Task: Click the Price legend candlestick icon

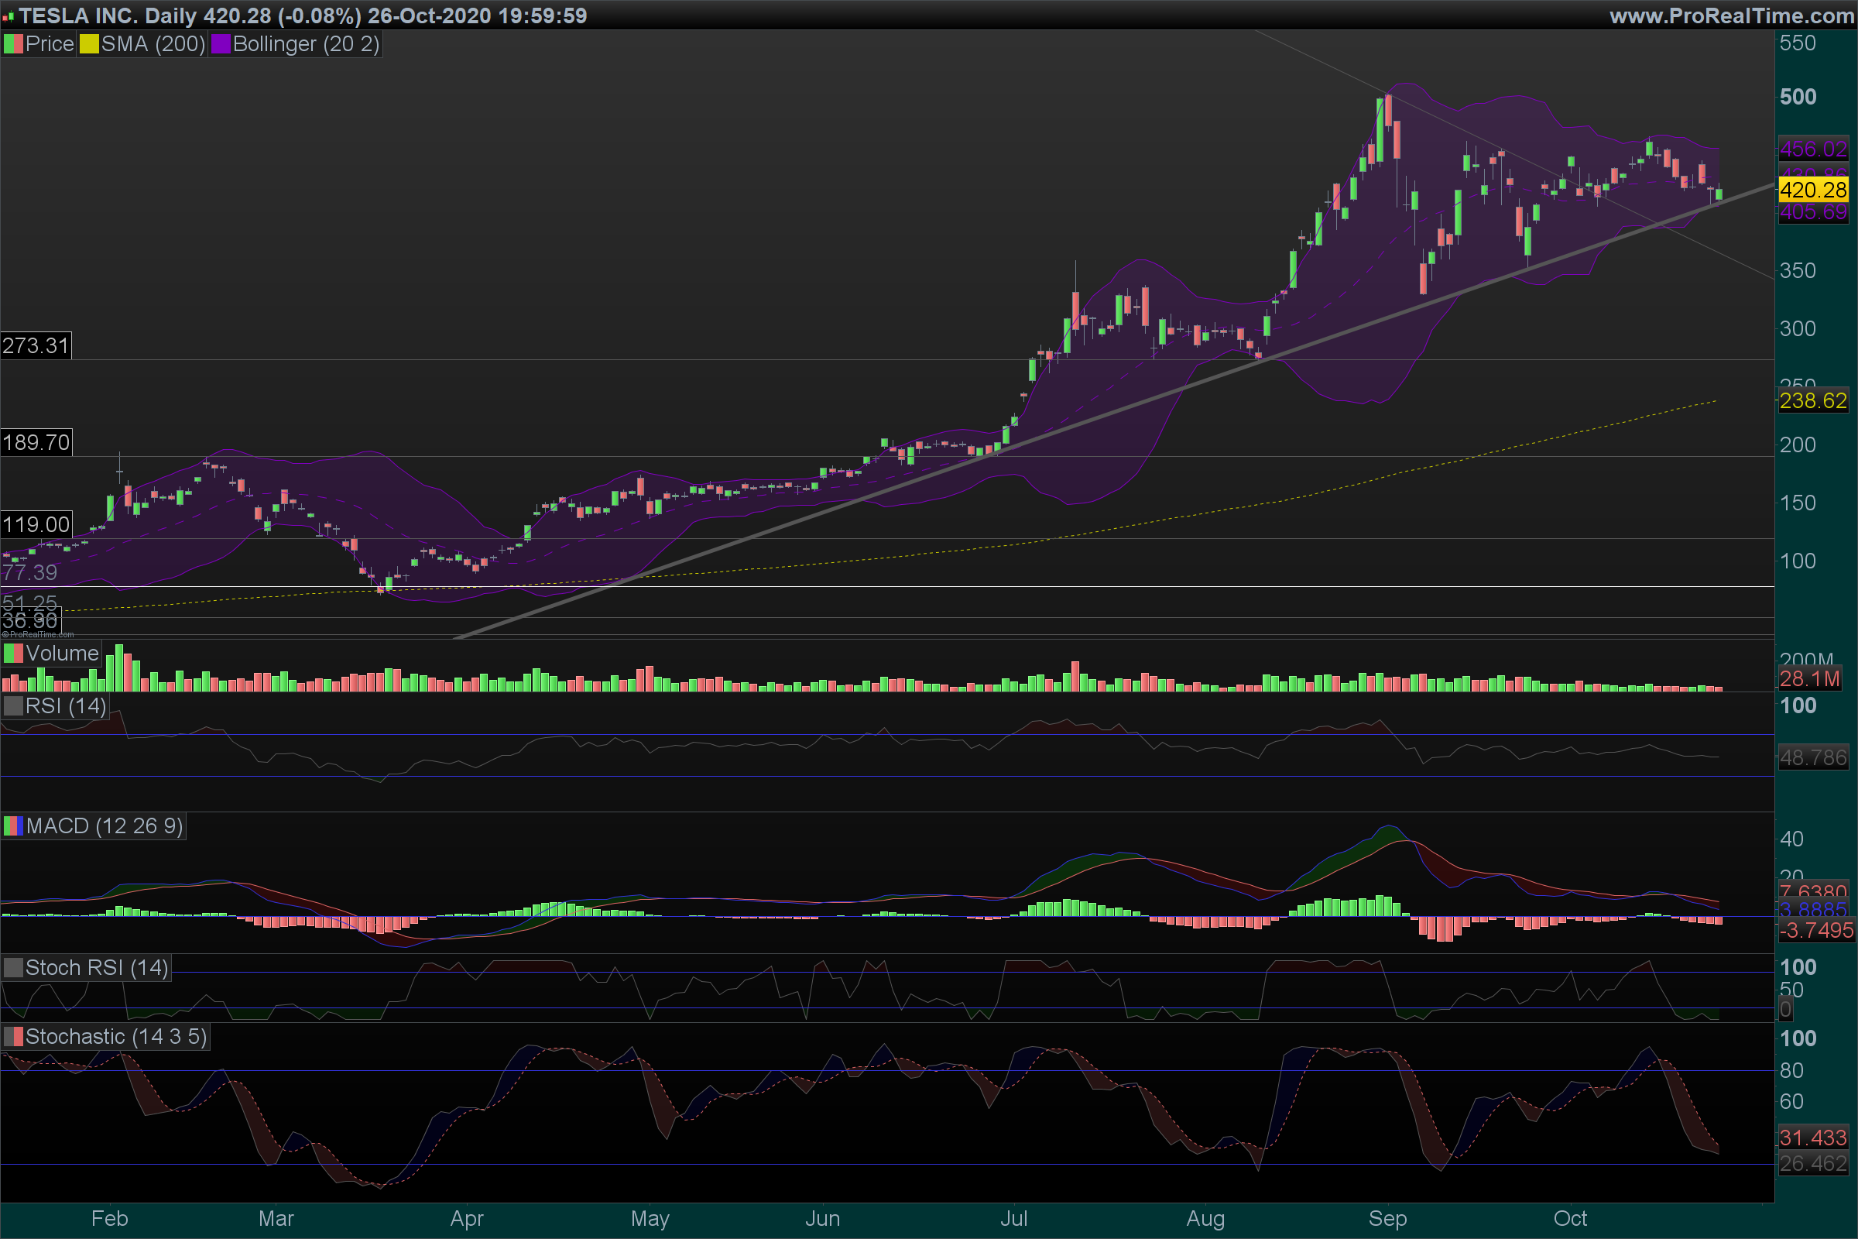Action: pos(13,44)
